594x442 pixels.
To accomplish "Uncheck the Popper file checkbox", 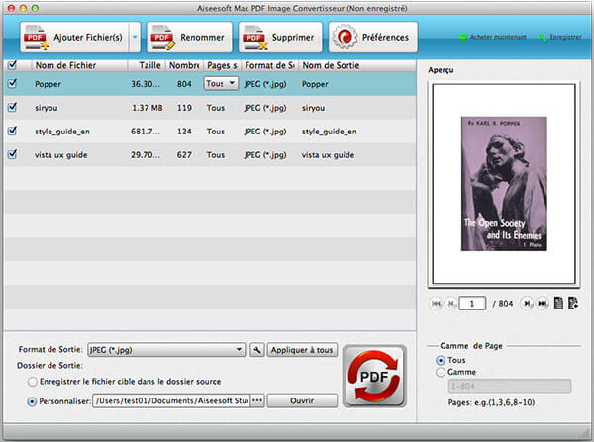I will (x=12, y=84).
